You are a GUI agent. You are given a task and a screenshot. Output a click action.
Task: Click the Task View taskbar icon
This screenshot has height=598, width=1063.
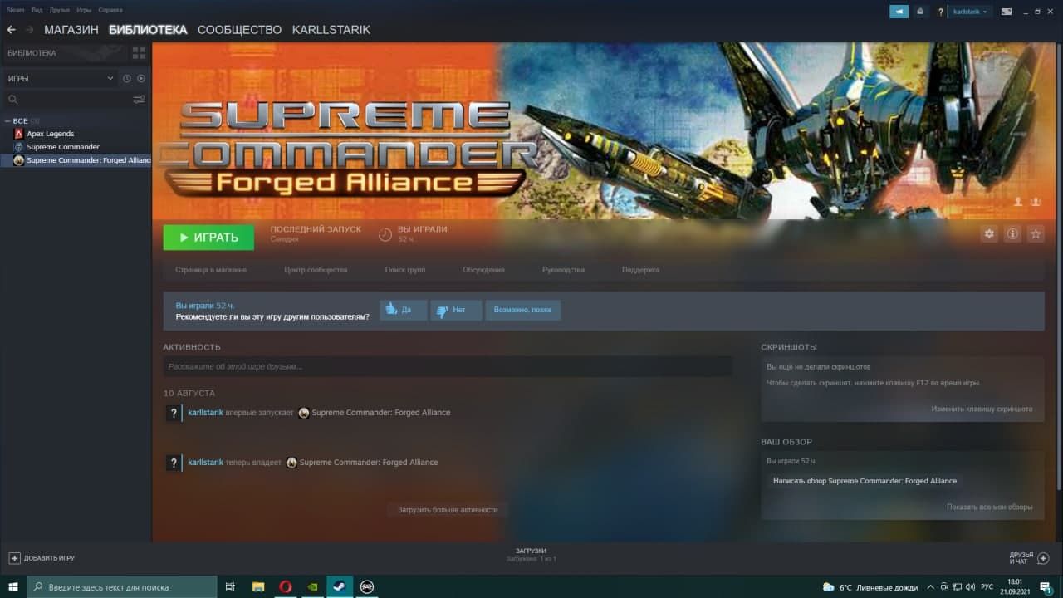tap(231, 586)
